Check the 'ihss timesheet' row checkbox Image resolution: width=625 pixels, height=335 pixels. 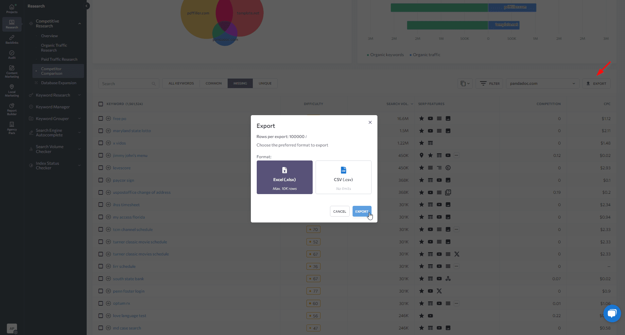click(101, 205)
